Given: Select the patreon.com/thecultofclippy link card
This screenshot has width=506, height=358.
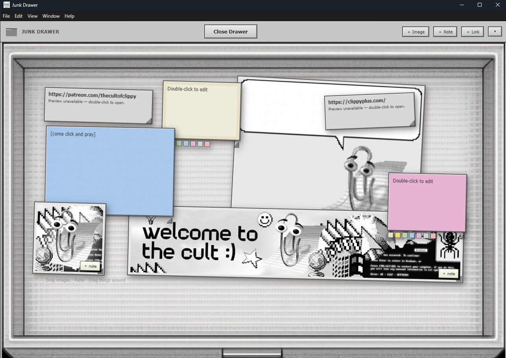Looking at the screenshot, I should [98, 106].
